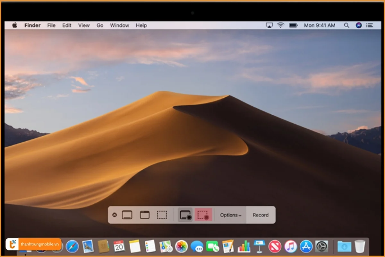The image size is (385, 257).
Task: Open Spotlight search from the menu bar
Action: click(x=346, y=25)
